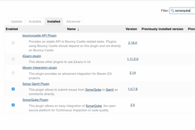Image resolution: width=195 pixels, height=130 pixels.
Task: Open the bouncycastle API Plugin link
Action: click(39, 36)
